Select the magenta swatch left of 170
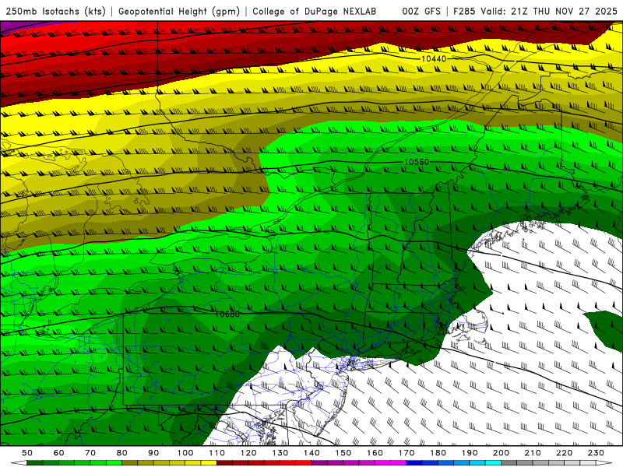The image size is (623, 467). click(x=398, y=463)
